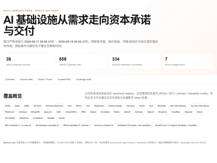
Task: Click the Anthropic chip
Action: point(139,112)
